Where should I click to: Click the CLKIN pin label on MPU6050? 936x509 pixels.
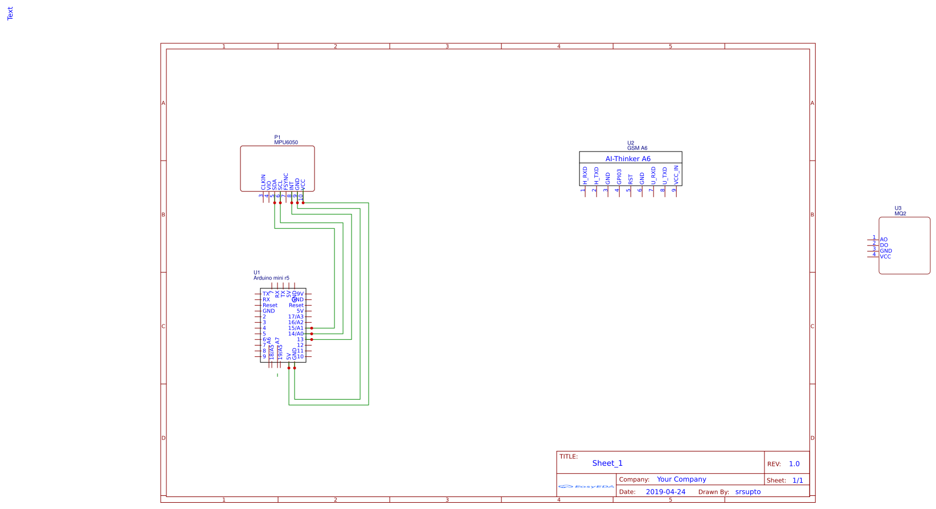(x=263, y=182)
